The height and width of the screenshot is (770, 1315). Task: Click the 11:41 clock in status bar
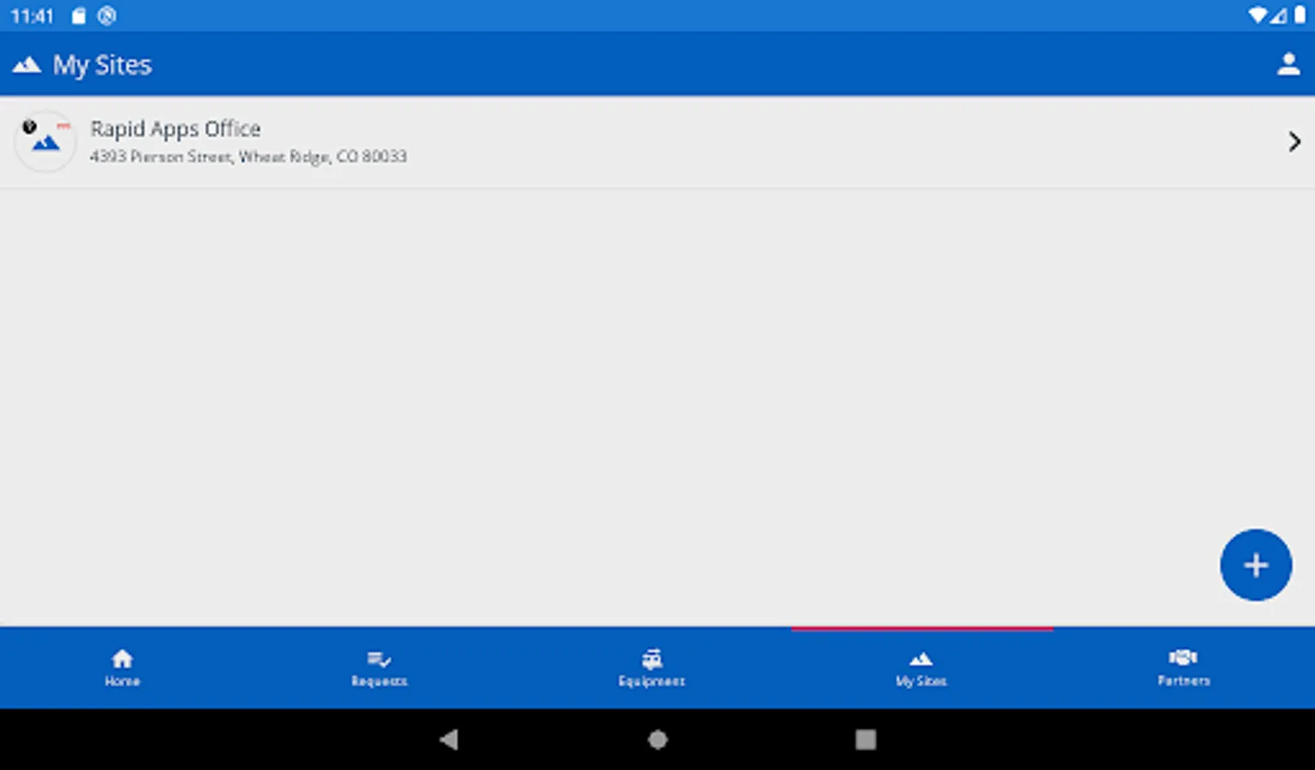pyautogui.click(x=33, y=15)
